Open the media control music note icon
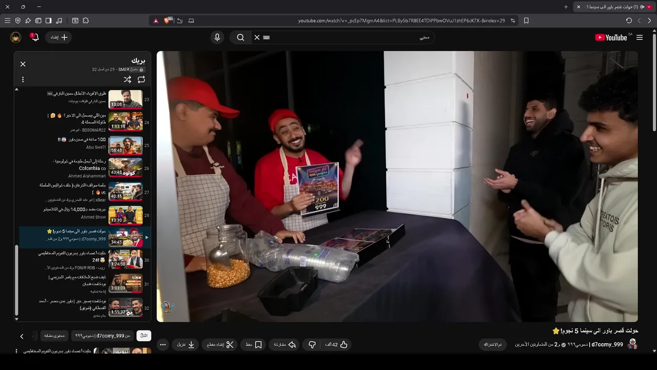 point(59,21)
